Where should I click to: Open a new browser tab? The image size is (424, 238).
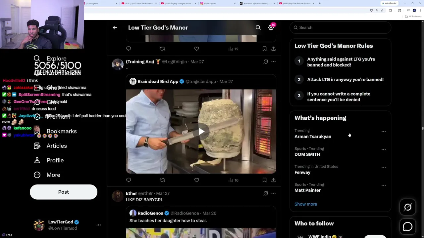coord(319,3)
